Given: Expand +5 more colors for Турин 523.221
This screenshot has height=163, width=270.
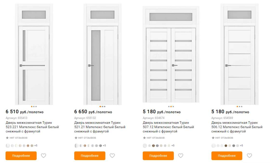Looking at the screenshot, I should click(36, 145).
